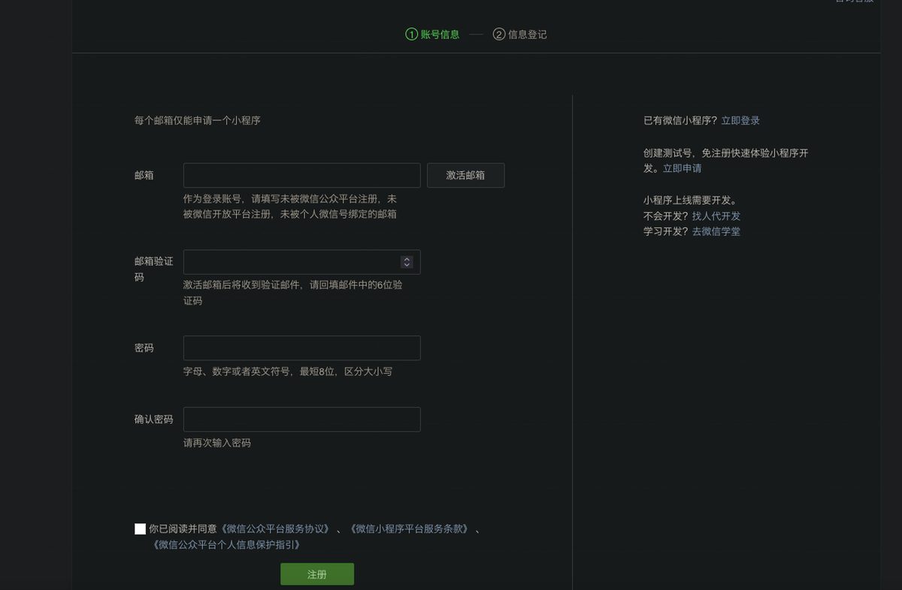Click the 立即登录 link
The image size is (902, 590).
(740, 120)
